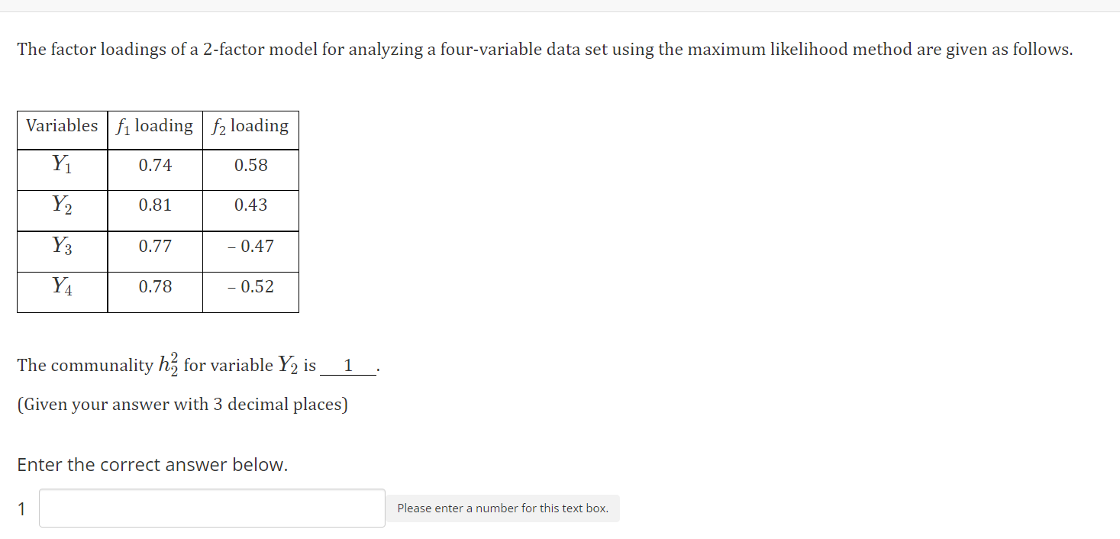This screenshot has width=1120, height=539.
Task: Click the Y2 row label in the table
Action: point(61,205)
